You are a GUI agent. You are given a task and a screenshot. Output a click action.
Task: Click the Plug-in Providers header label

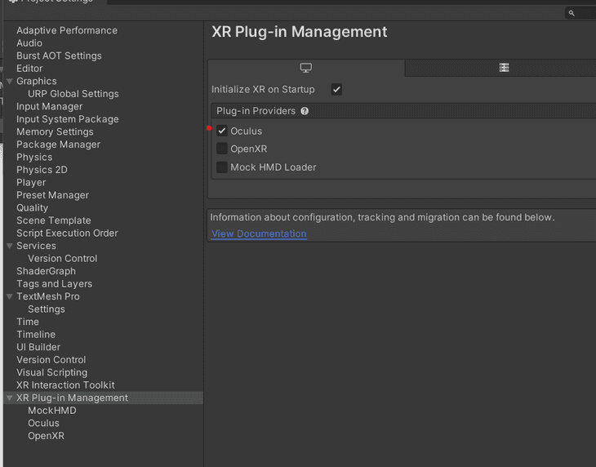point(256,111)
